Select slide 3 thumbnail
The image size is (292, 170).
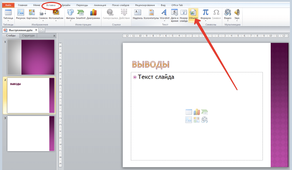pyautogui.click(x=31, y=133)
